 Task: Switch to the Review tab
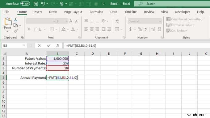pos(149,12)
